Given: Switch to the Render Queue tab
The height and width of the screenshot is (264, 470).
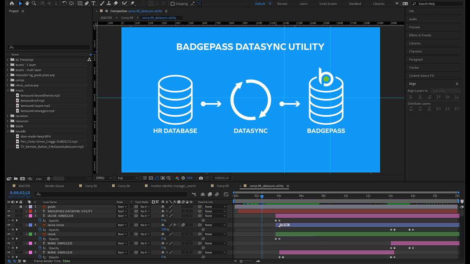Looking at the screenshot, I should tap(54, 186).
